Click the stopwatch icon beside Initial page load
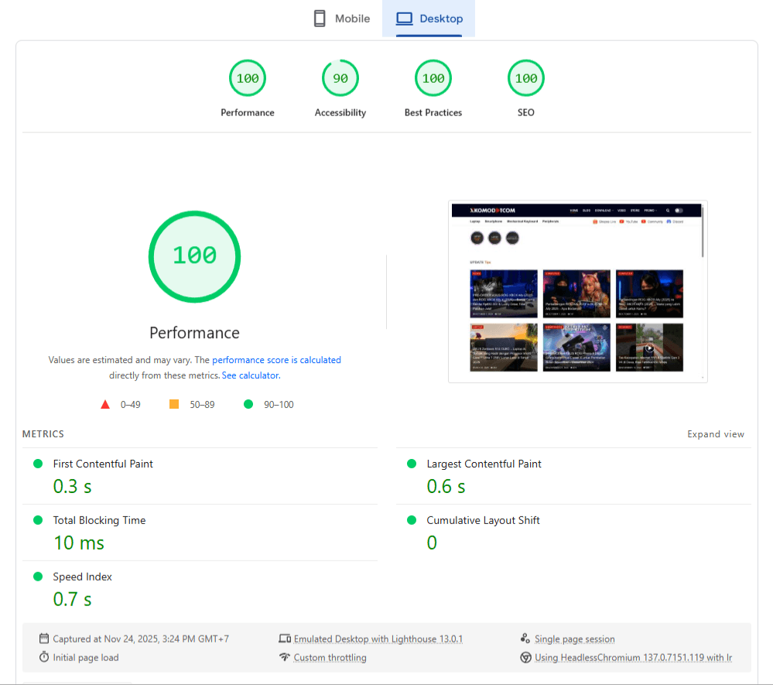This screenshot has height=685, width=773. pos(44,658)
